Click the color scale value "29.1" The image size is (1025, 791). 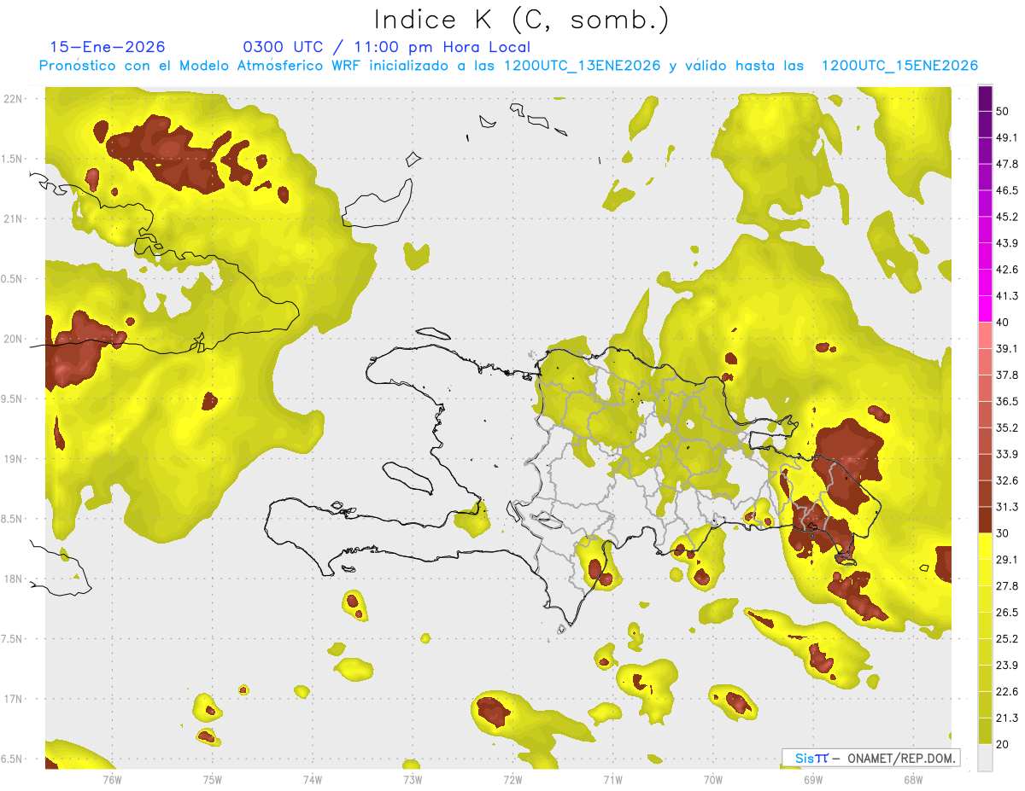1007,560
